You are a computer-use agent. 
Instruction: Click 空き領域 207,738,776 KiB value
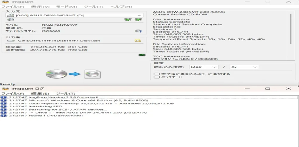pyautogui.click(x=59, y=50)
